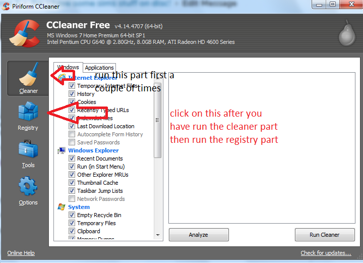Open the Cleaner section broom icon
363x263 pixels.
tap(28, 74)
